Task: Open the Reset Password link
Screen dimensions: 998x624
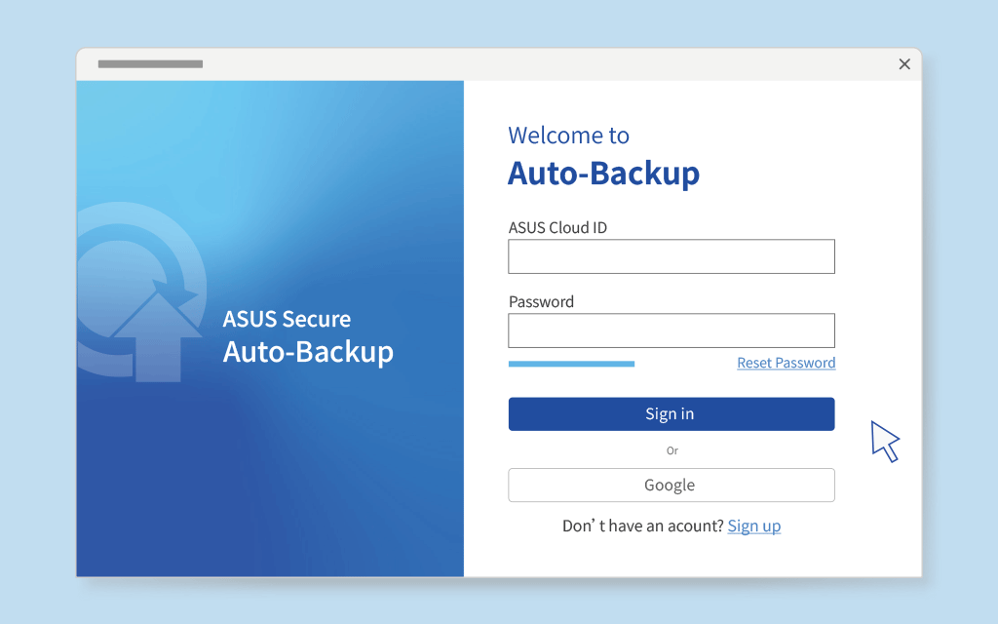Action: (x=787, y=363)
